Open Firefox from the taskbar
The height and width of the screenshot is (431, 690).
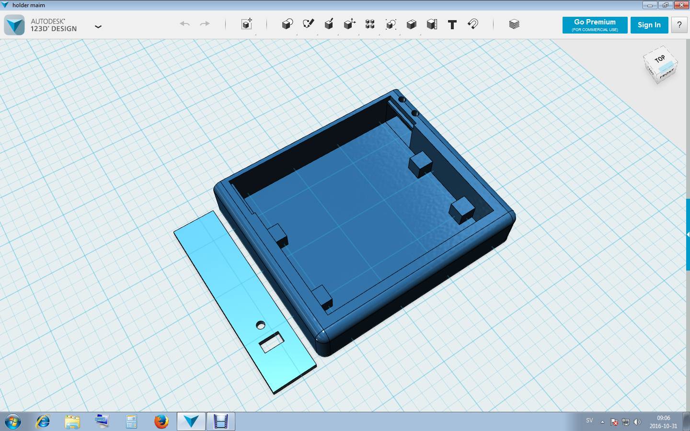[161, 421]
